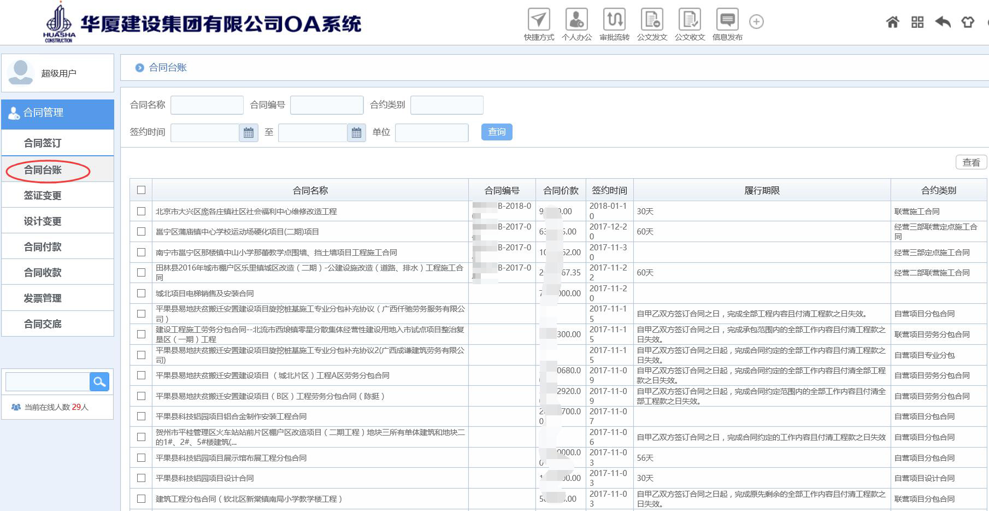Go to home via house icon
Viewport: 989px width, 511px height.
click(x=892, y=22)
